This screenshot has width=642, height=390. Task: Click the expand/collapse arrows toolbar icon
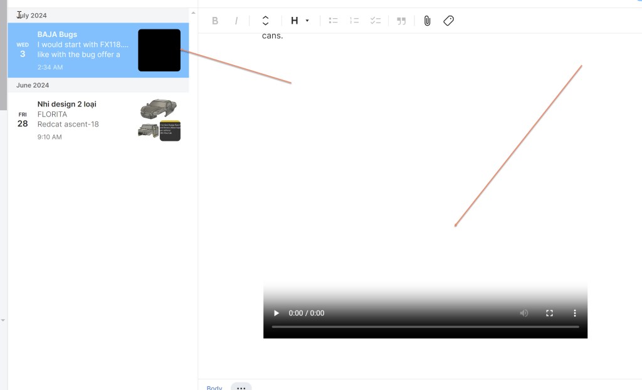click(x=265, y=21)
